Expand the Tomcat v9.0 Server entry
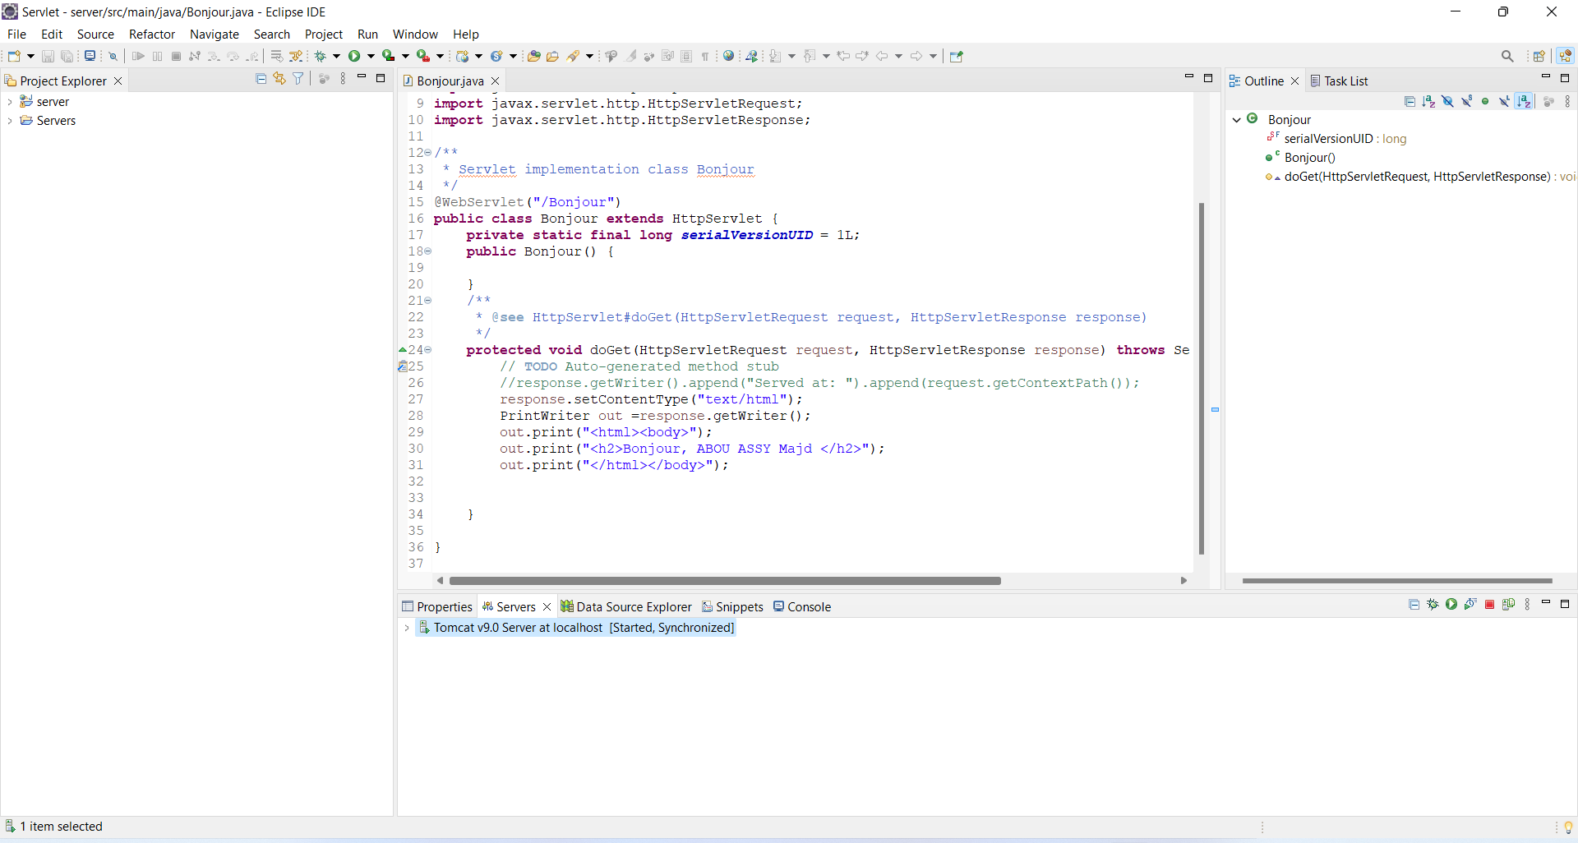 [x=408, y=627]
